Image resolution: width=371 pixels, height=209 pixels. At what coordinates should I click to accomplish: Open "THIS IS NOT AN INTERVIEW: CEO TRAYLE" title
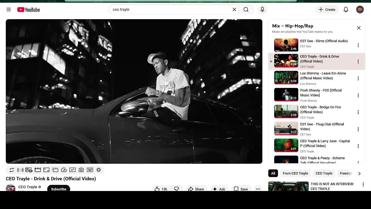point(332,186)
